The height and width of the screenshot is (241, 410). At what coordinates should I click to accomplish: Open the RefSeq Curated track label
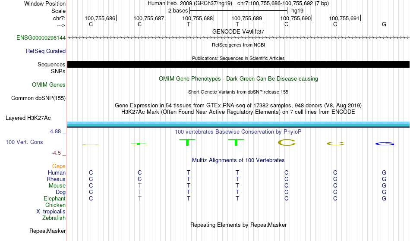point(46,51)
